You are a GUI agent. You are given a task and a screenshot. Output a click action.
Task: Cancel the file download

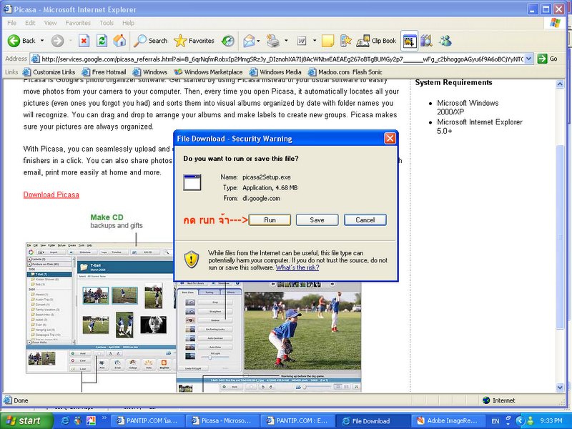[x=365, y=220]
